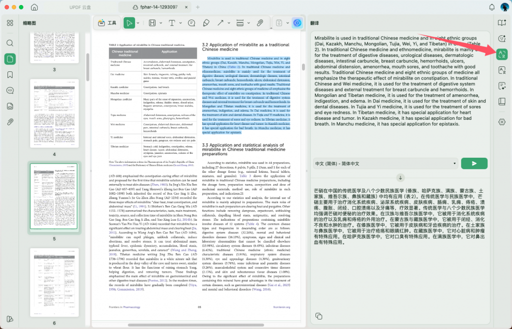Open the attachments panel in left sidebar

click(x=10, y=122)
